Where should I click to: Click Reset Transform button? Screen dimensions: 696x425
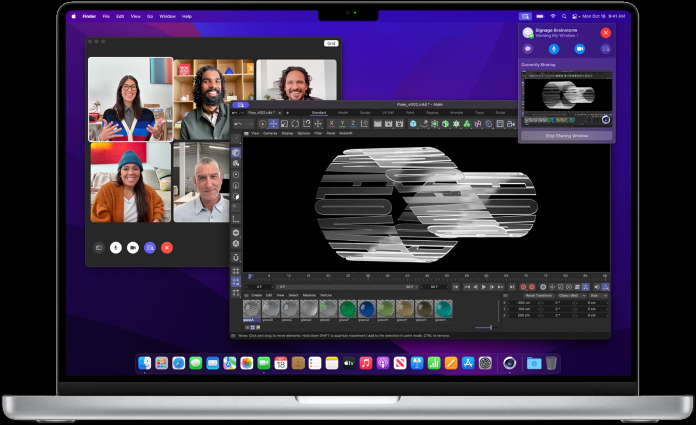539,295
